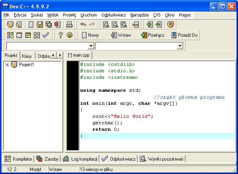238x174 pixels.
Task: Open the Uruchom menu
Action: [89, 15]
